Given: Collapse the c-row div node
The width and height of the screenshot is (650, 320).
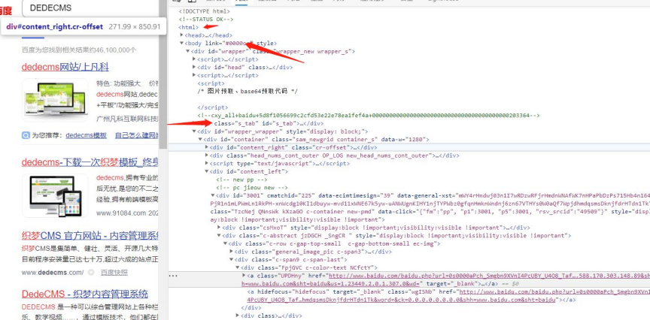Looking at the screenshot, I should click(226, 244).
